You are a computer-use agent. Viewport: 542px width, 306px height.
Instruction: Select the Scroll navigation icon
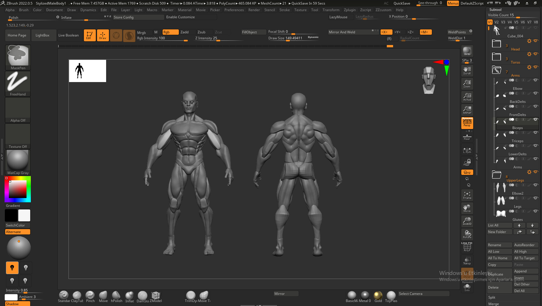click(467, 70)
